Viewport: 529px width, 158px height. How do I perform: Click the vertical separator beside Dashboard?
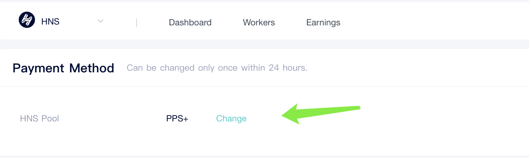(x=137, y=22)
